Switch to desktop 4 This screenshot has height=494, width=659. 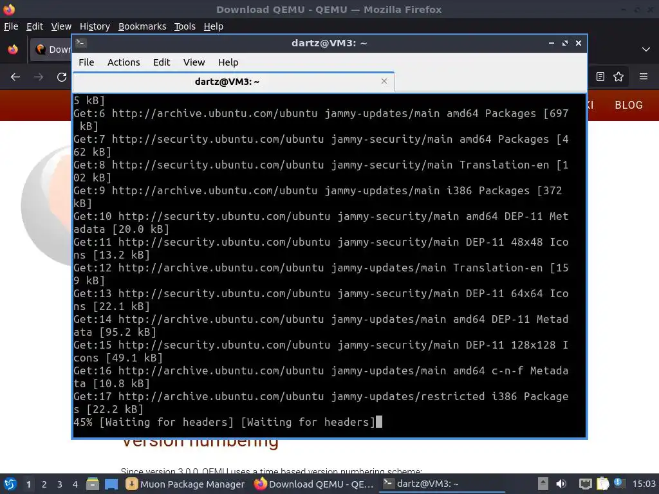[75, 484]
